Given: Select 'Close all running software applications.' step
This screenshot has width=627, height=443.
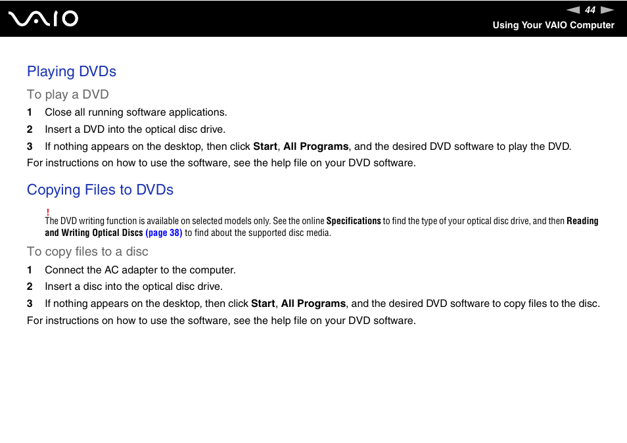Looking at the screenshot, I should pos(136,112).
